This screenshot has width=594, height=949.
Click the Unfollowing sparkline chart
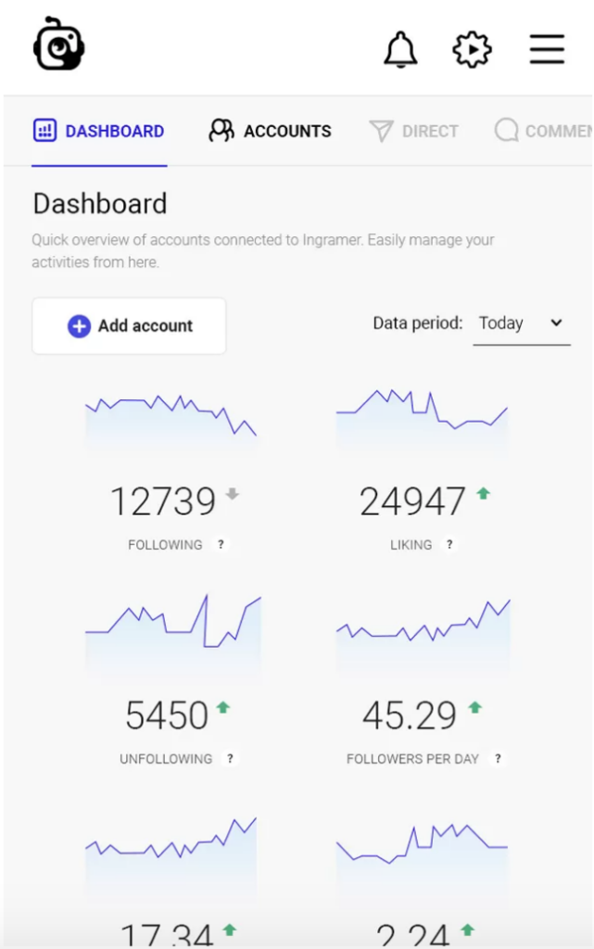pos(173,630)
